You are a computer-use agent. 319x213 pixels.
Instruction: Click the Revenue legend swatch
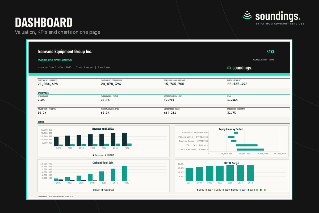pos(93,155)
